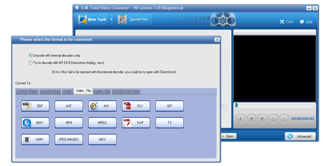323x166 pixels.
Task: Switch to the Audio File tab
Action: coord(102,91)
